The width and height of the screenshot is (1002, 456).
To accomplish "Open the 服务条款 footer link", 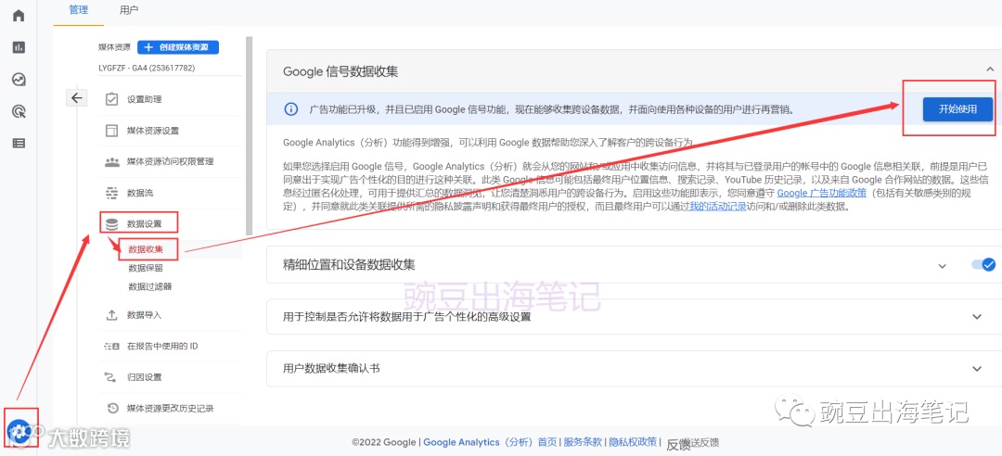I will click(x=583, y=442).
